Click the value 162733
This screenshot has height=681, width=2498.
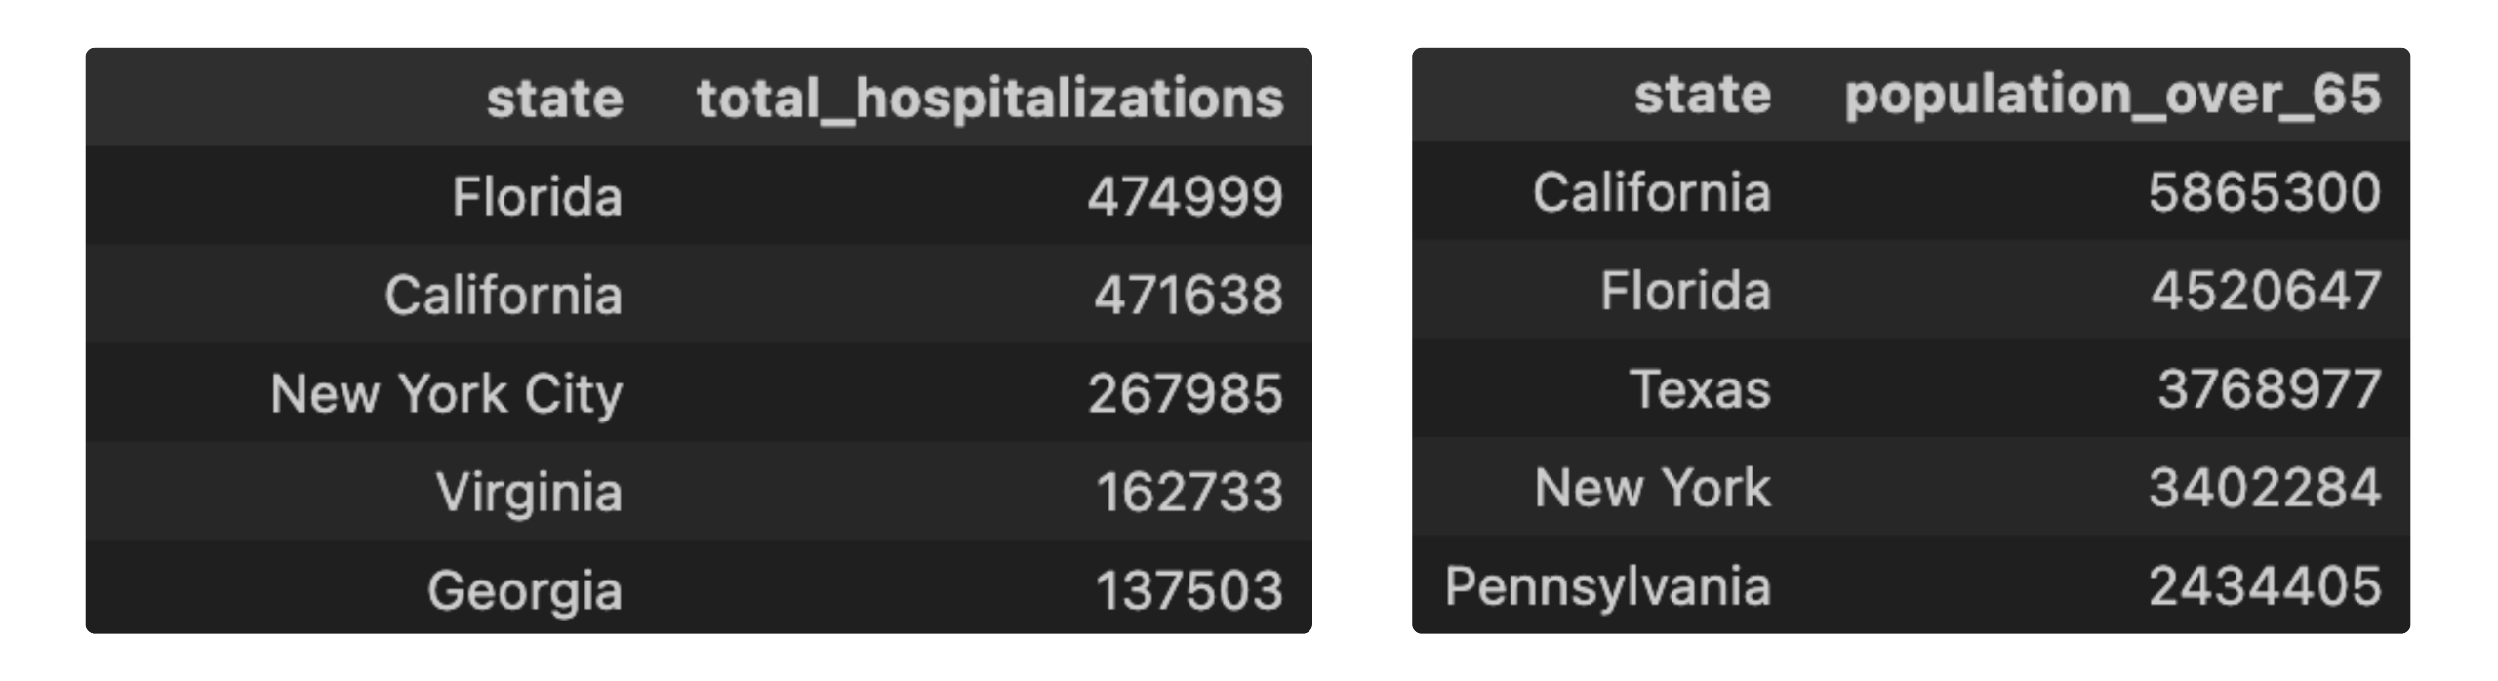[1189, 493]
